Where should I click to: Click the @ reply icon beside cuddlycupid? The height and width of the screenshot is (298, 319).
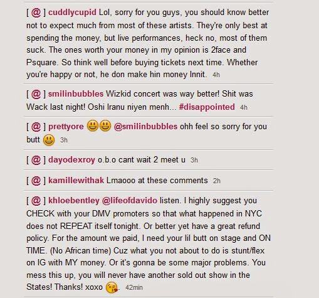click(36, 13)
